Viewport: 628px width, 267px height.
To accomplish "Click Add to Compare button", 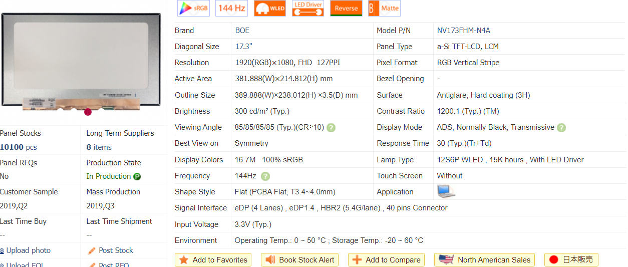I will click(x=386, y=259).
